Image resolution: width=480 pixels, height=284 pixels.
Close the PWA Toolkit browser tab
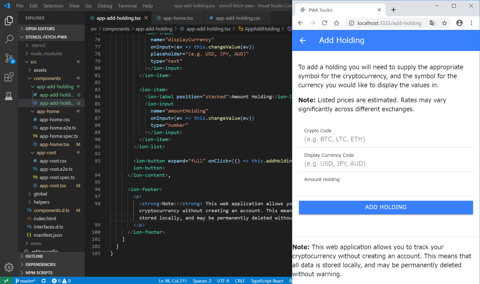(379, 10)
